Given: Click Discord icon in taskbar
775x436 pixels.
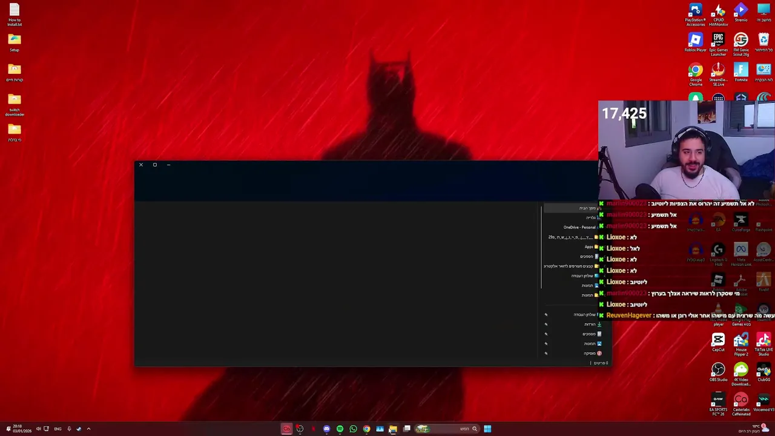Looking at the screenshot, I should click(326, 429).
